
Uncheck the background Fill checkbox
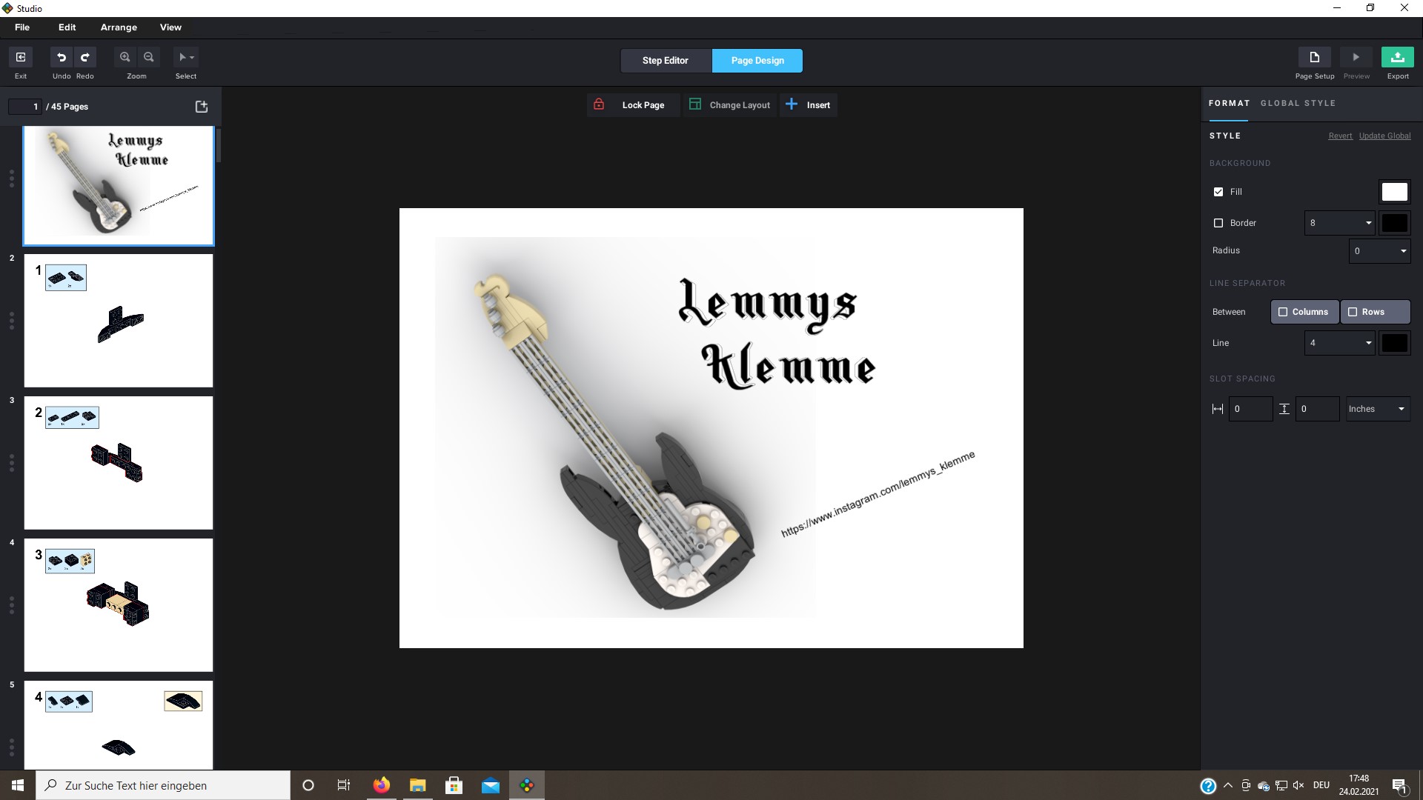coord(1218,192)
